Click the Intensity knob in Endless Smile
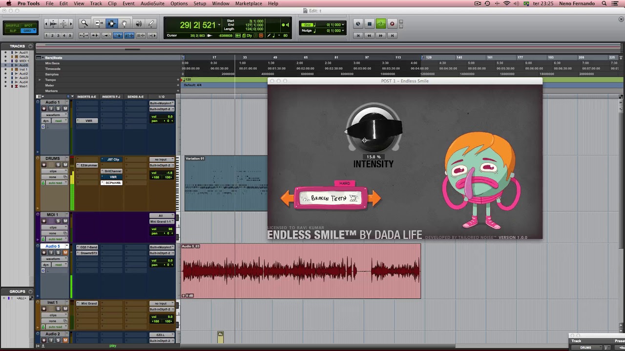 point(374,129)
